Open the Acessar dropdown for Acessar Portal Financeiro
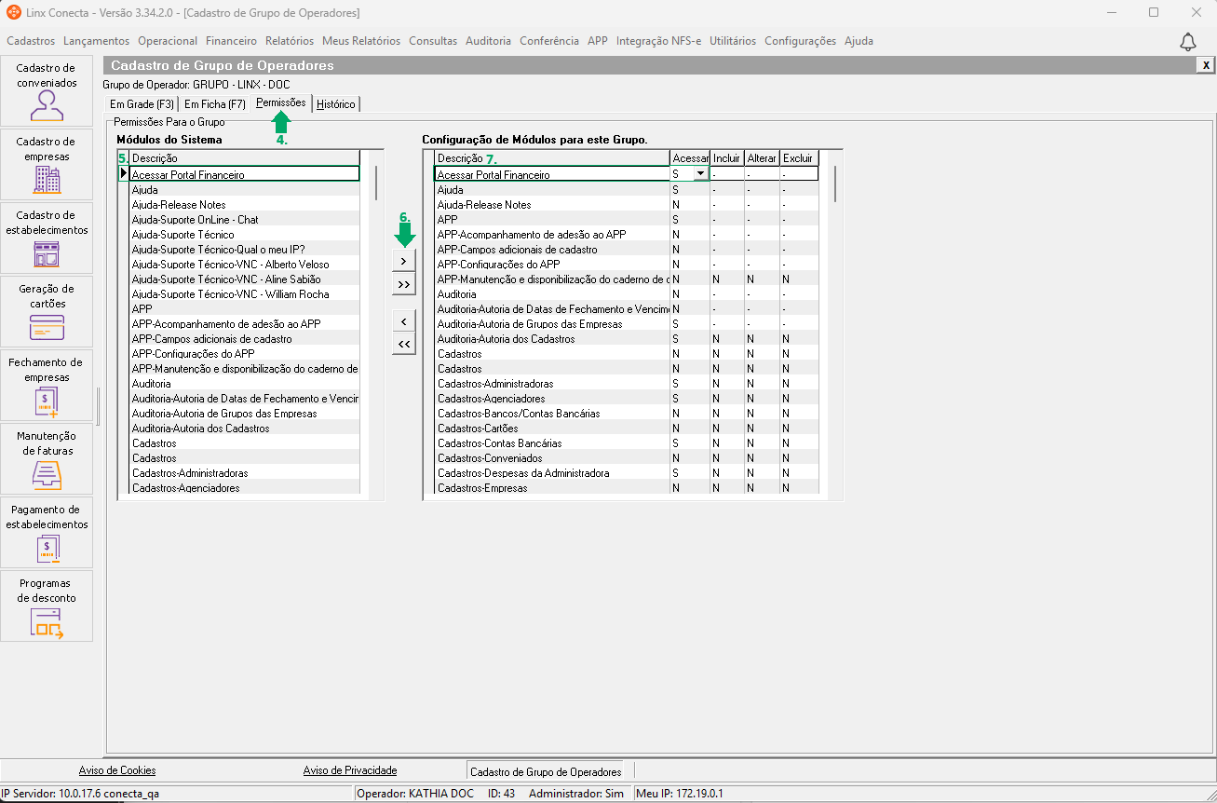This screenshot has width=1217, height=803. pyautogui.click(x=699, y=174)
